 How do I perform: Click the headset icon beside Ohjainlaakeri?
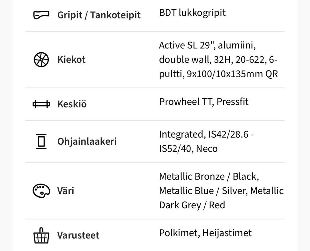41,141
